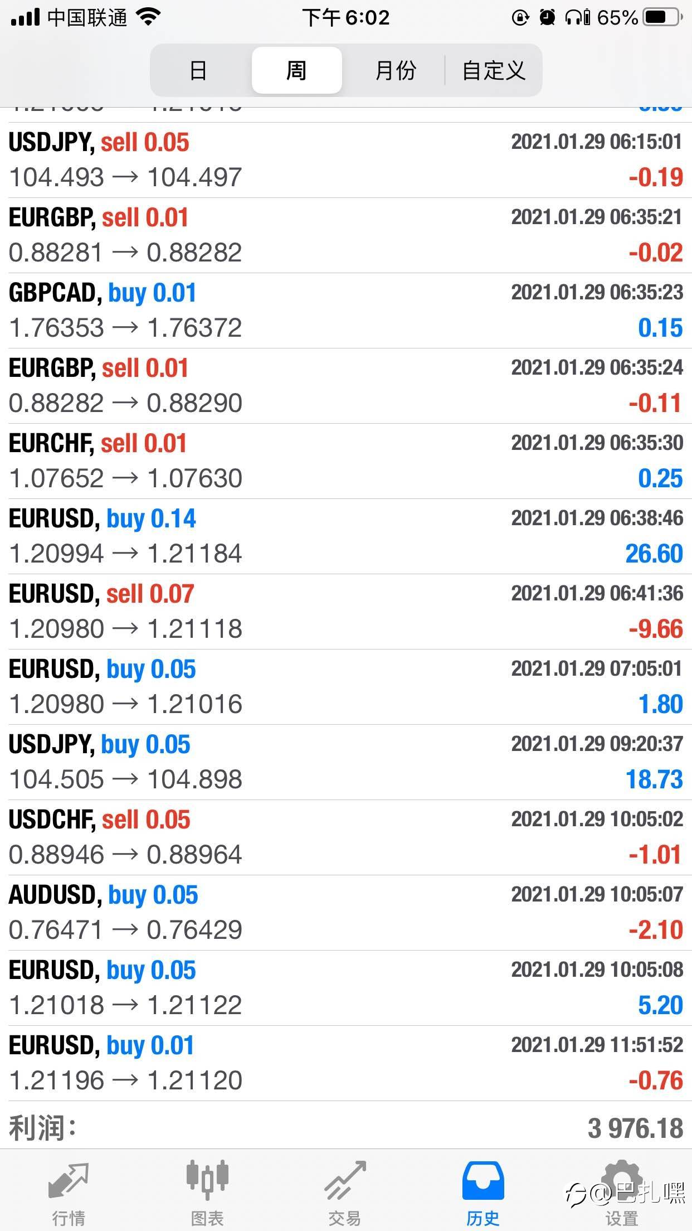Tap the battery icon in status bar
This screenshot has width=692, height=1231.
(x=662, y=18)
